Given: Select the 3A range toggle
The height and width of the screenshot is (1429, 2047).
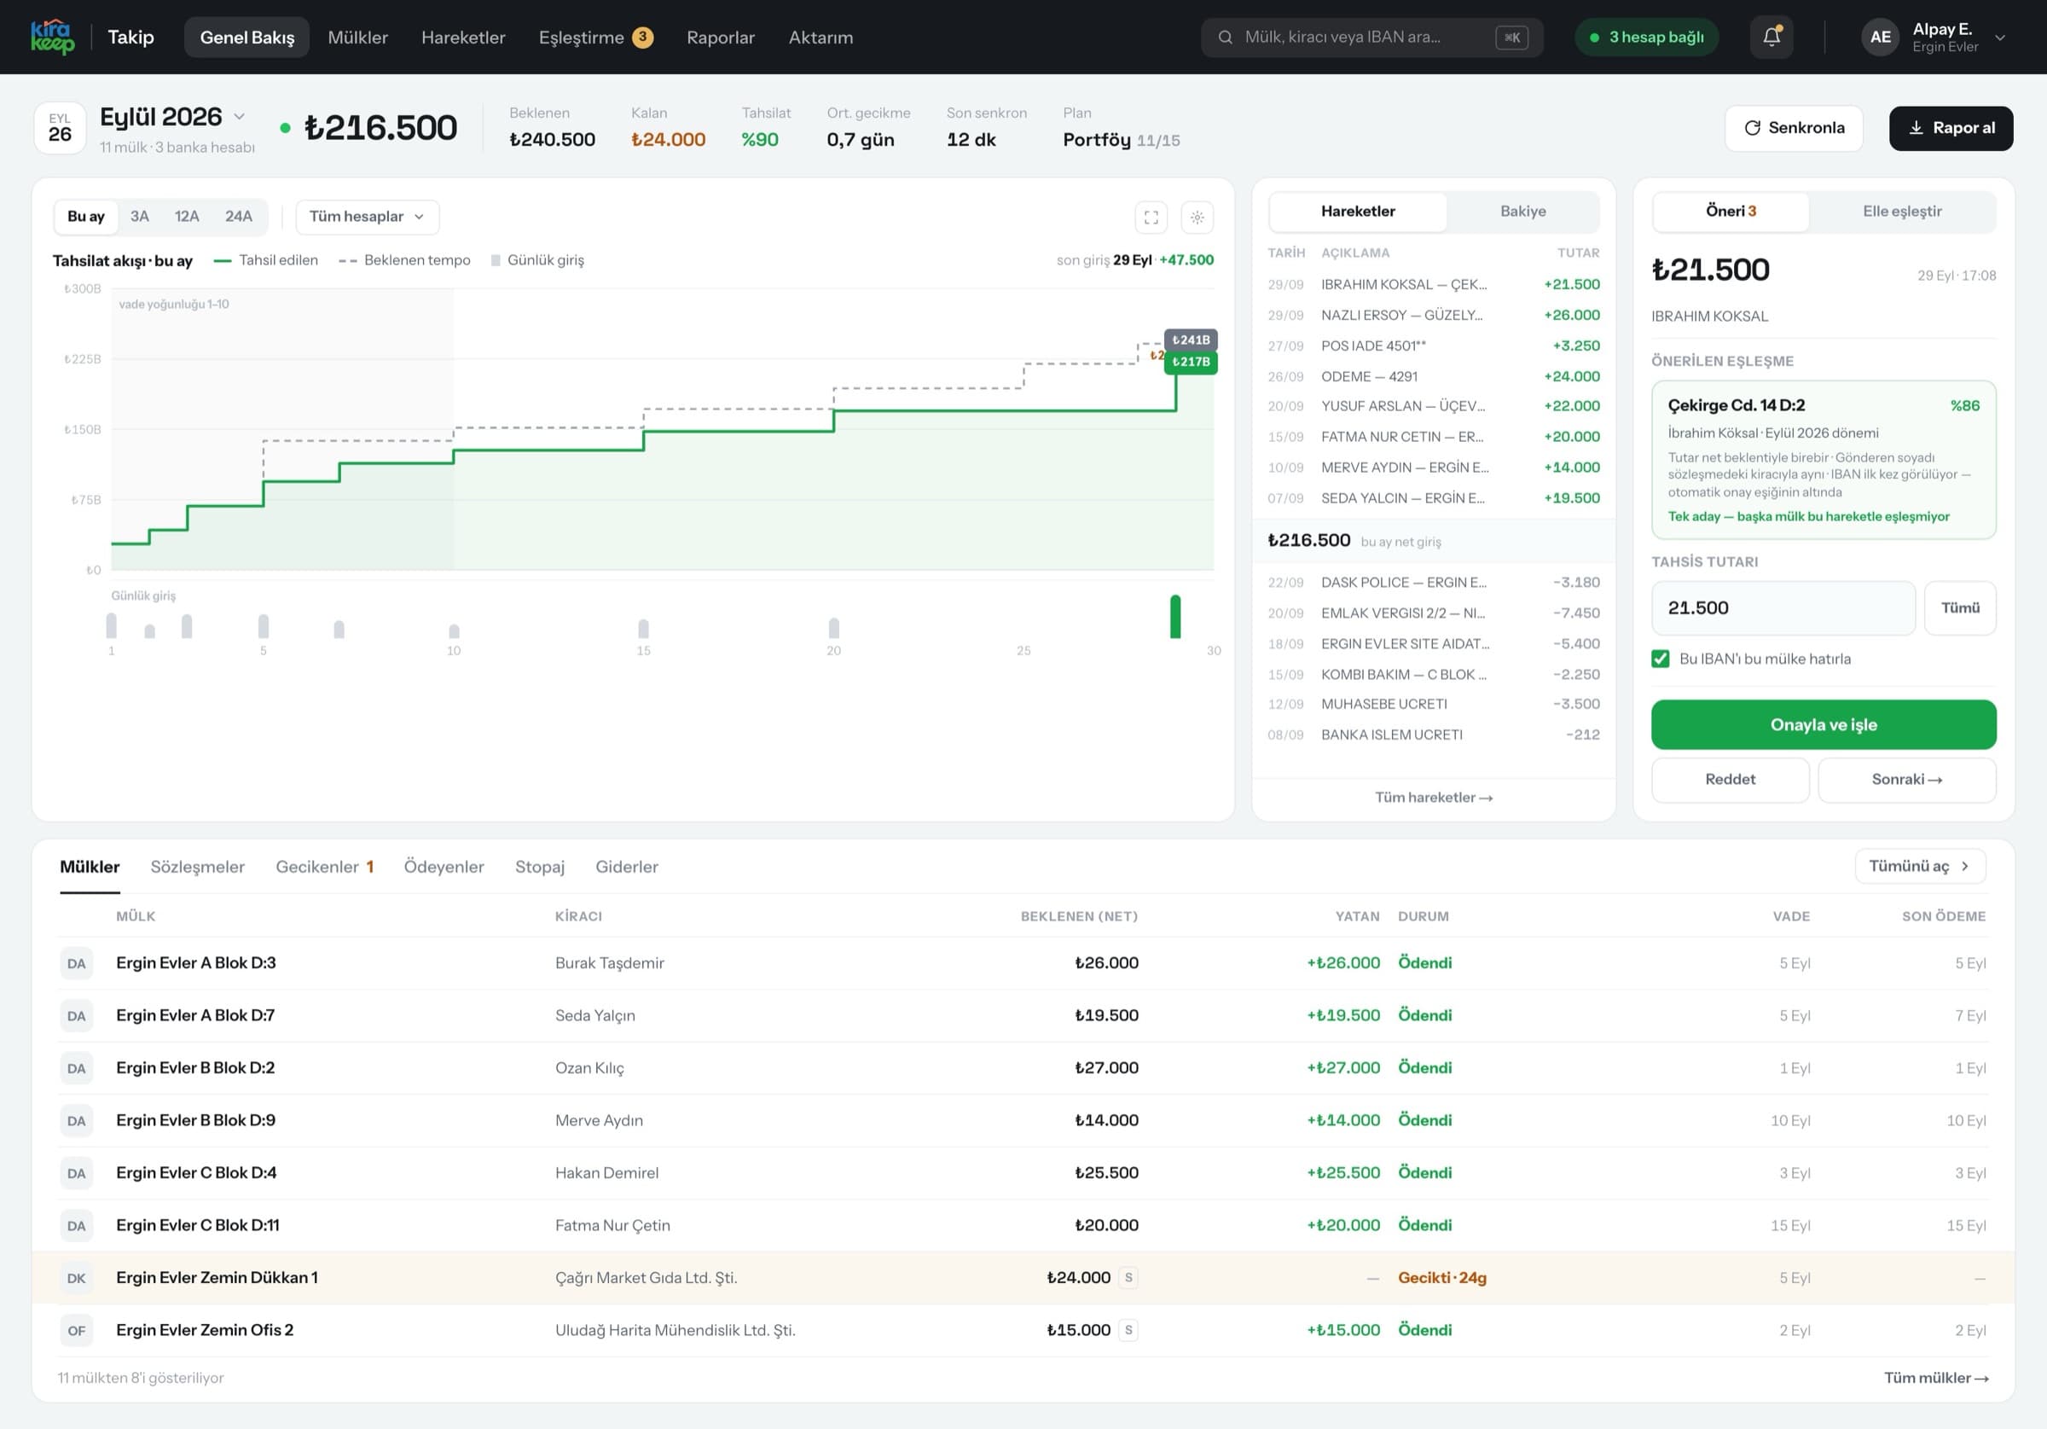Looking at the screenshot, I should click(139, 216).
